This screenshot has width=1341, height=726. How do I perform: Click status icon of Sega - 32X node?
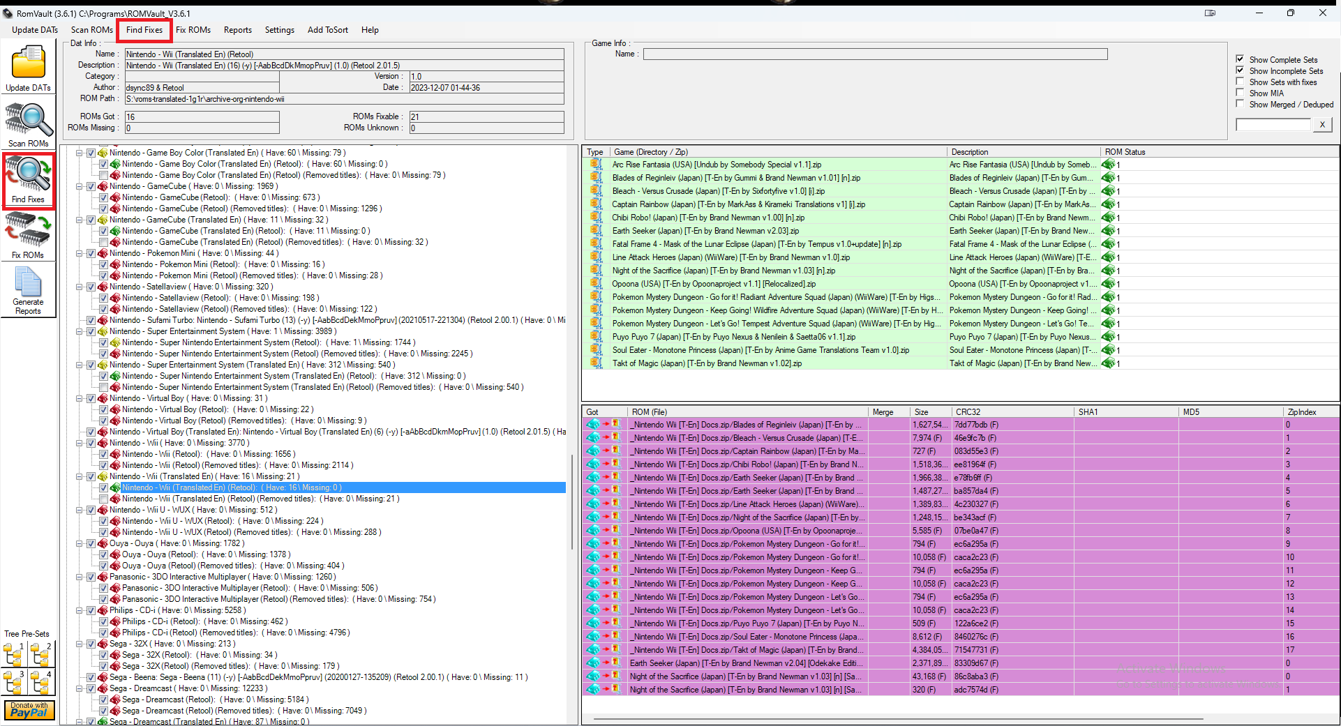[x=103, y=644]
